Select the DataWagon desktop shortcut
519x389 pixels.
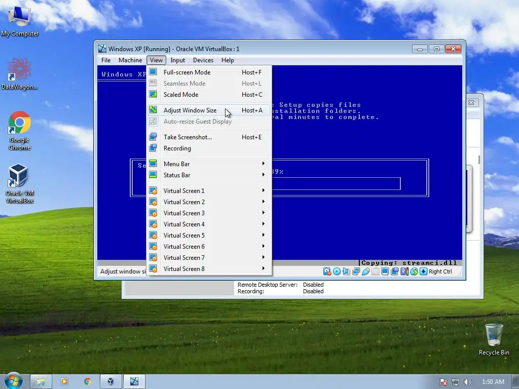tap(20, 74)
